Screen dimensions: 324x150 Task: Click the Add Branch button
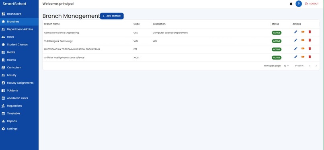(112, 16)
